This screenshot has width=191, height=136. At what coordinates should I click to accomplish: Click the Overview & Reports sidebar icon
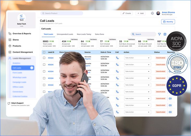[10, 33]
